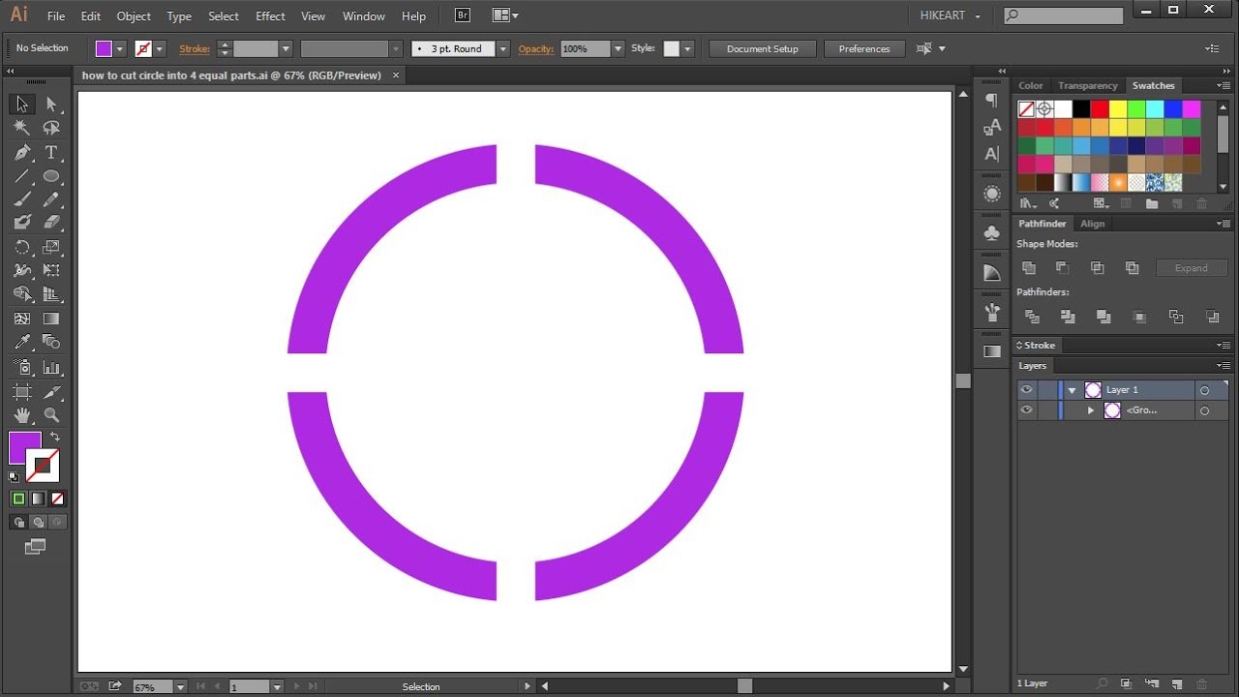This screenshot has width=1239, height=697.
Task: Open the HIKEART workspace switcher
Action: tap(950, 16)
